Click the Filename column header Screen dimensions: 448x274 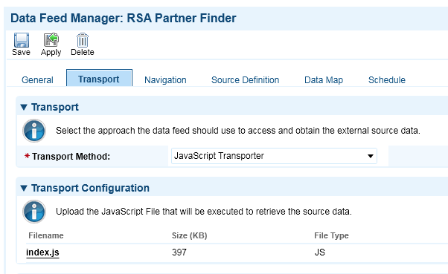[46, 235]
